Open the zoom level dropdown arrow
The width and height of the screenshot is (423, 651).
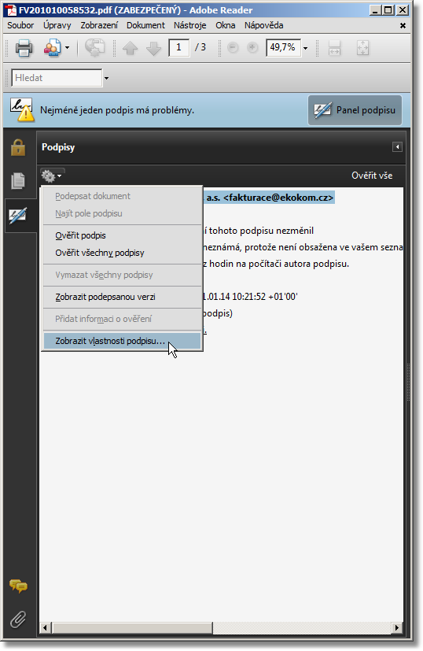(306, 48)
